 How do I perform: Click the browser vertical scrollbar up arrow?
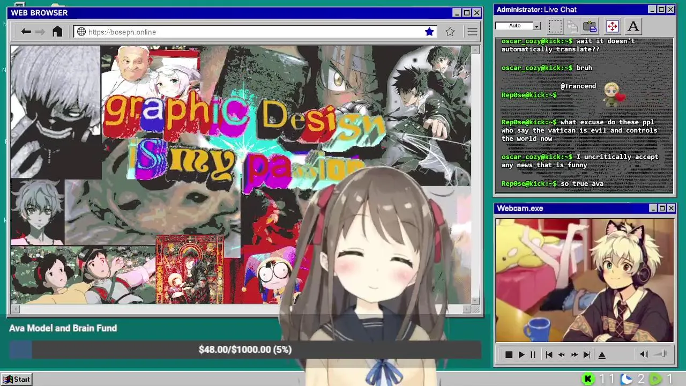point(476,49)
